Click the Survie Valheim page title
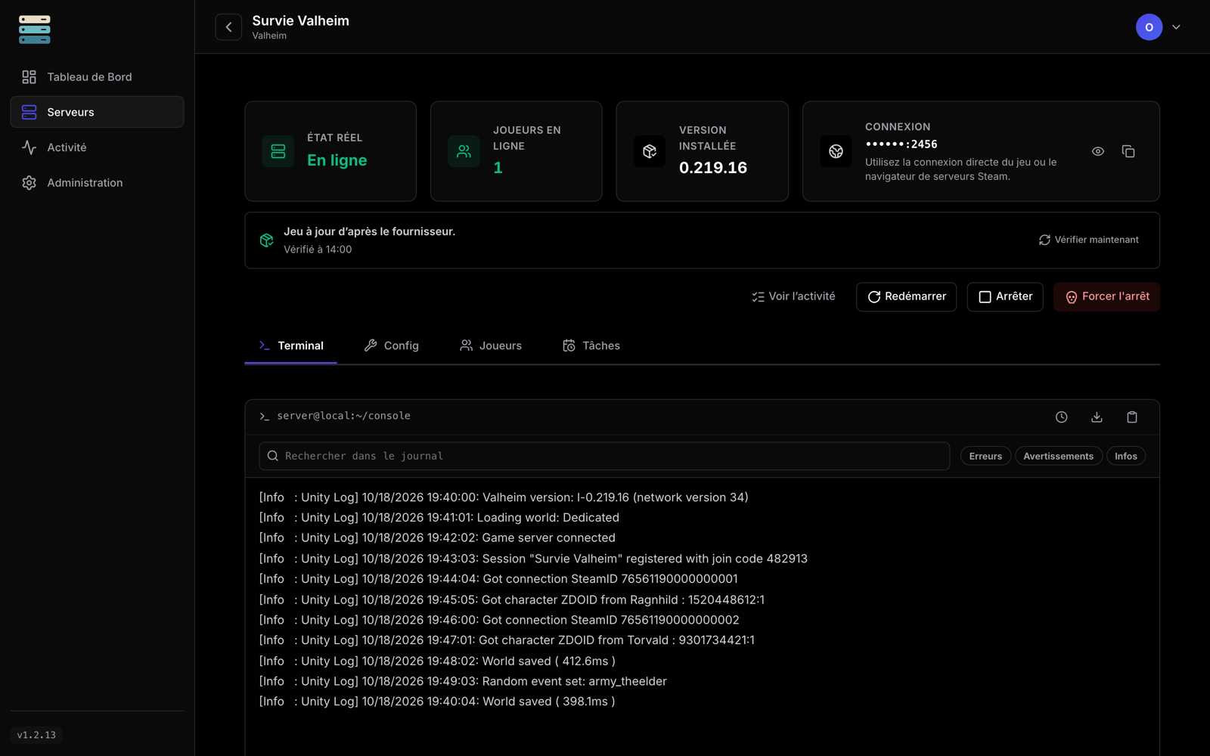1210x756 pixels. (x=301, y=21)
